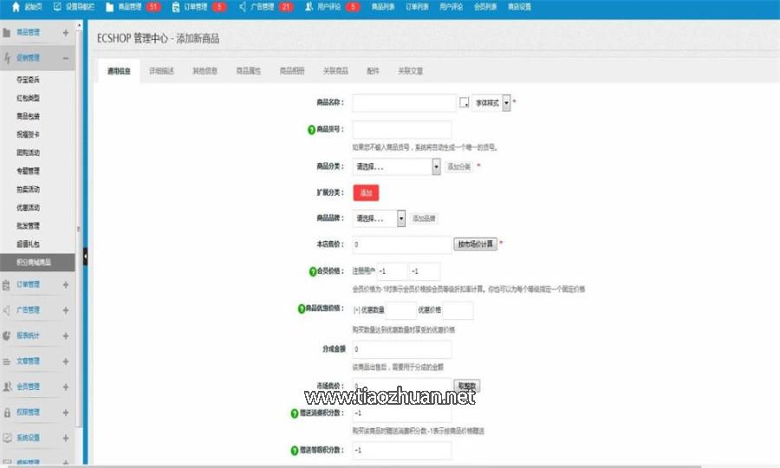The width and height of the screenshot is (780, 468).
Task: Collapse the left sidebar with the arrow handle
Action: point(86,257)
